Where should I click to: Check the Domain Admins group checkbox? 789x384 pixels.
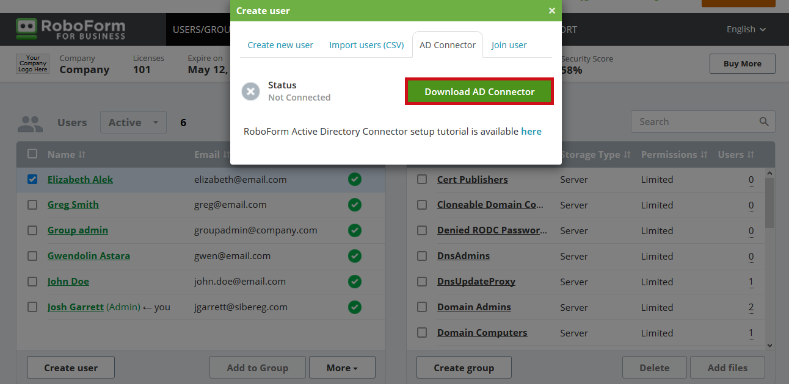[x=422, y=307]
